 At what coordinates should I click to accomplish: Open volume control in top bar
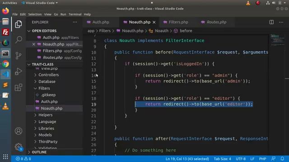point(274,3)
